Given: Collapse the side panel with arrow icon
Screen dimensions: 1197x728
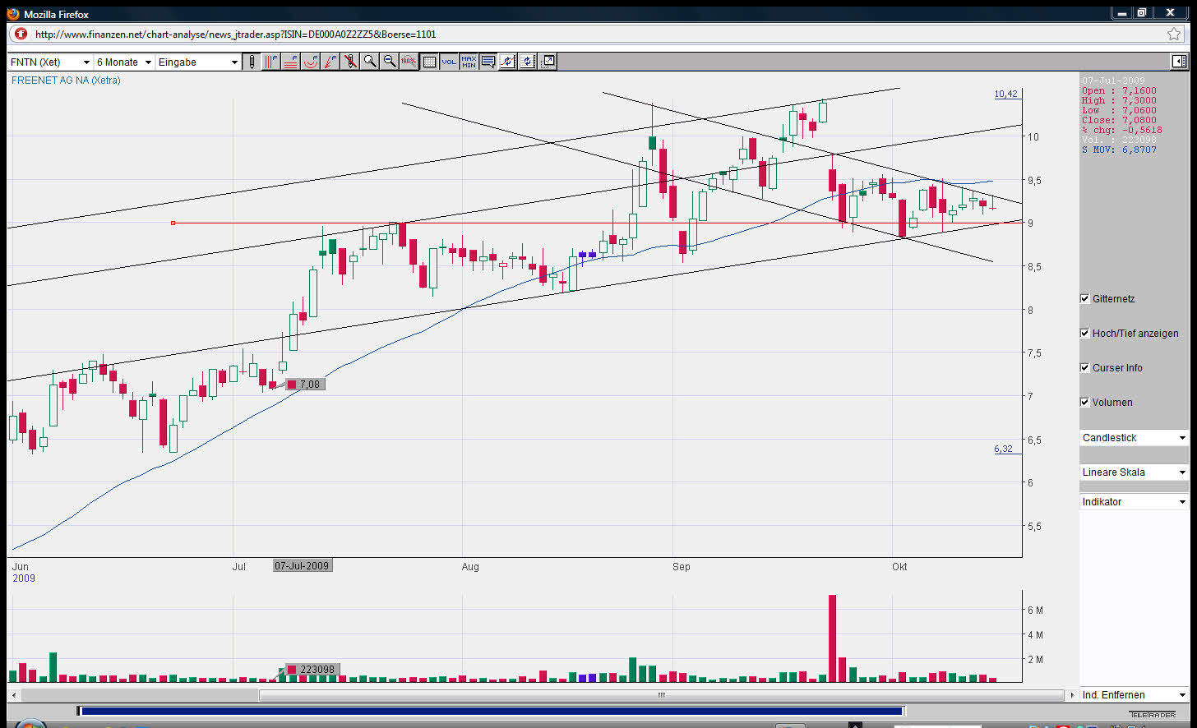Looking at the screenshot, I should click(1179, 62).
